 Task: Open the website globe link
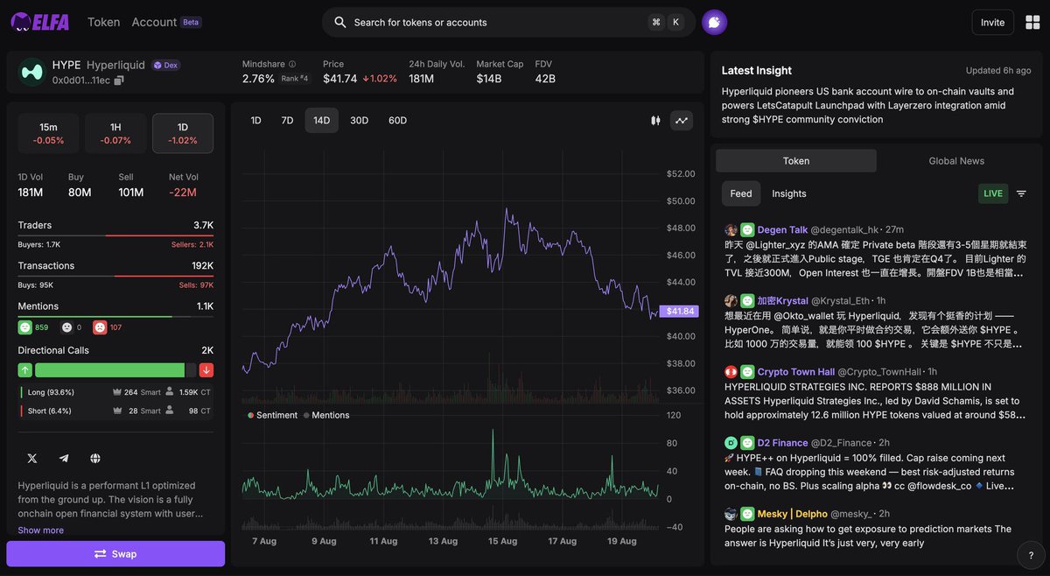coord(95,458)
